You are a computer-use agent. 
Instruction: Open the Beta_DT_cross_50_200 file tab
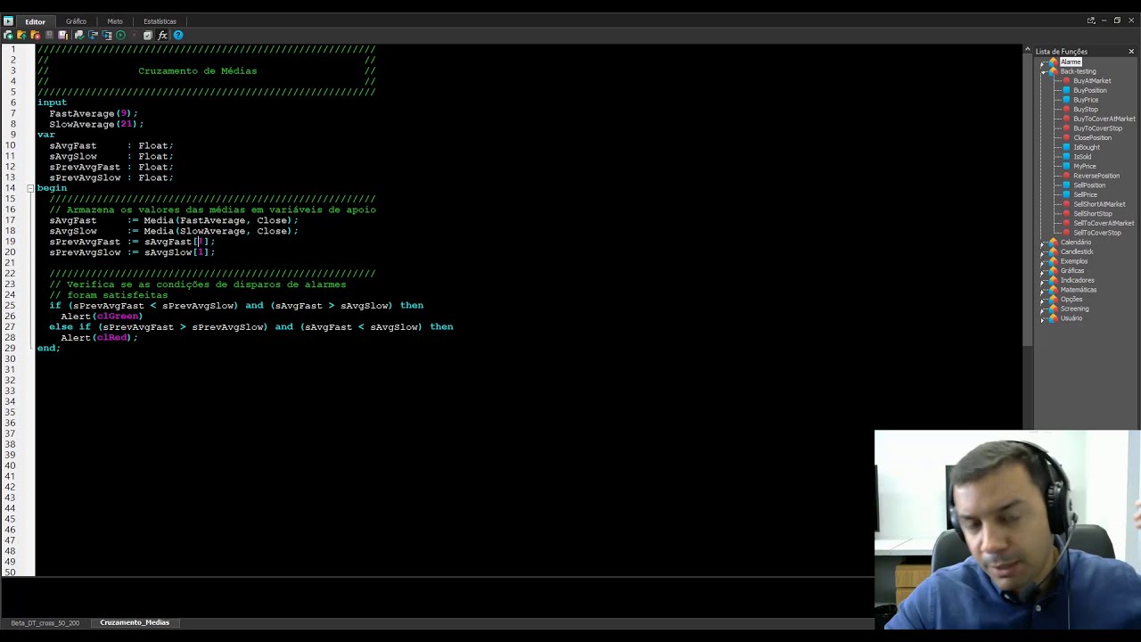point(45,622)
